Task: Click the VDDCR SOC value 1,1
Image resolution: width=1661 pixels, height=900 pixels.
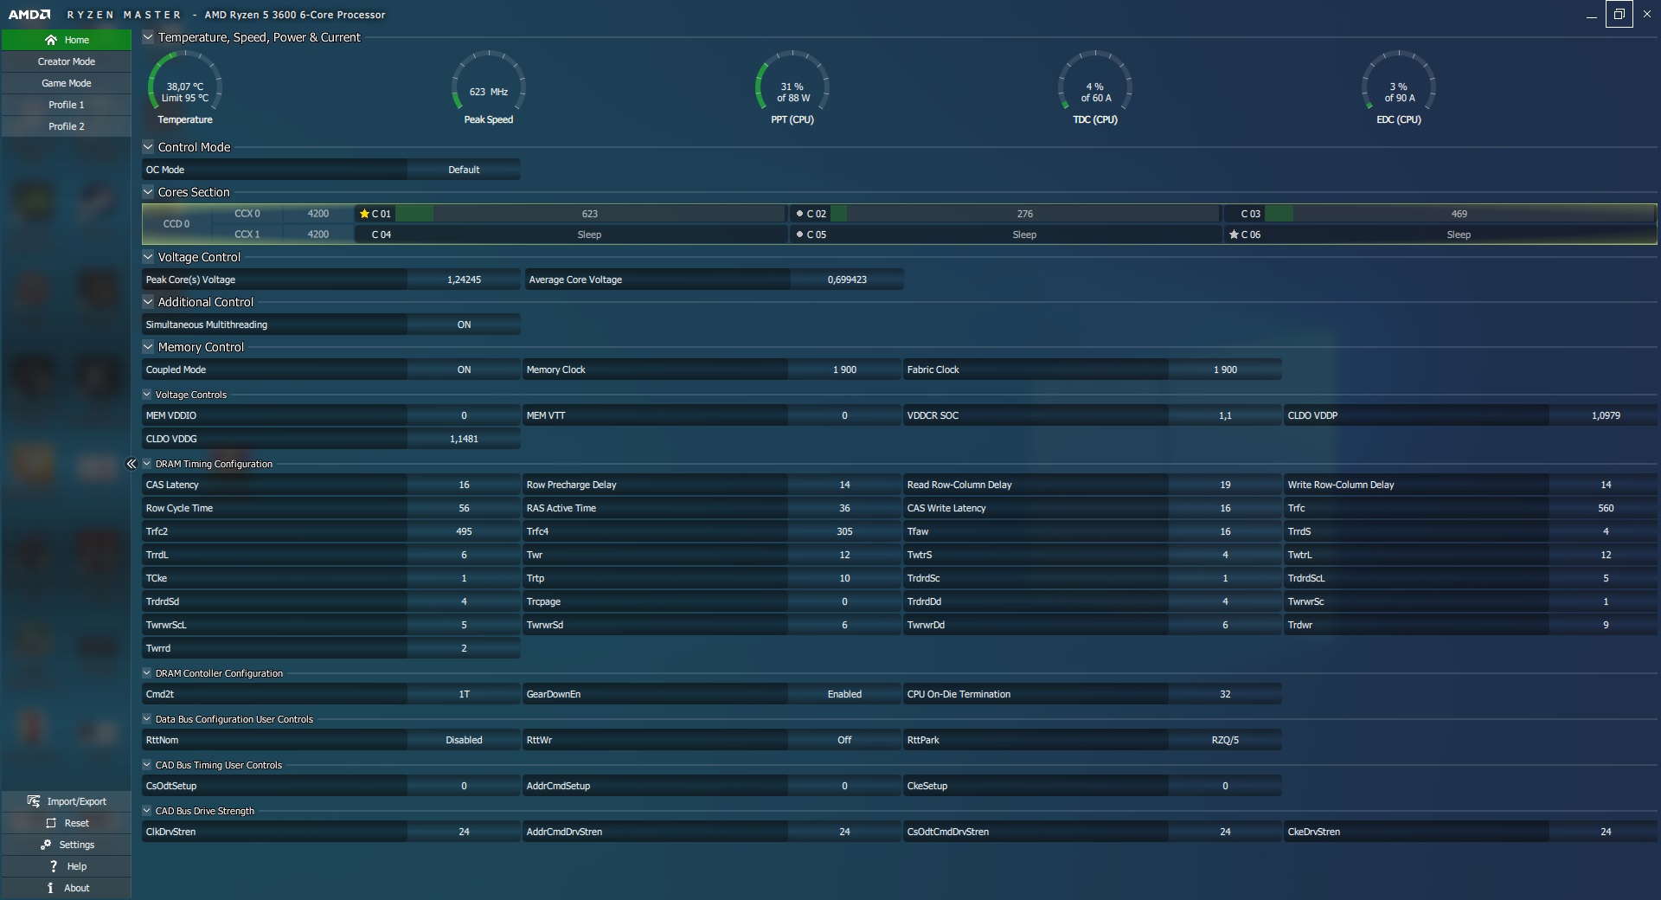Action: (1225, 415)
